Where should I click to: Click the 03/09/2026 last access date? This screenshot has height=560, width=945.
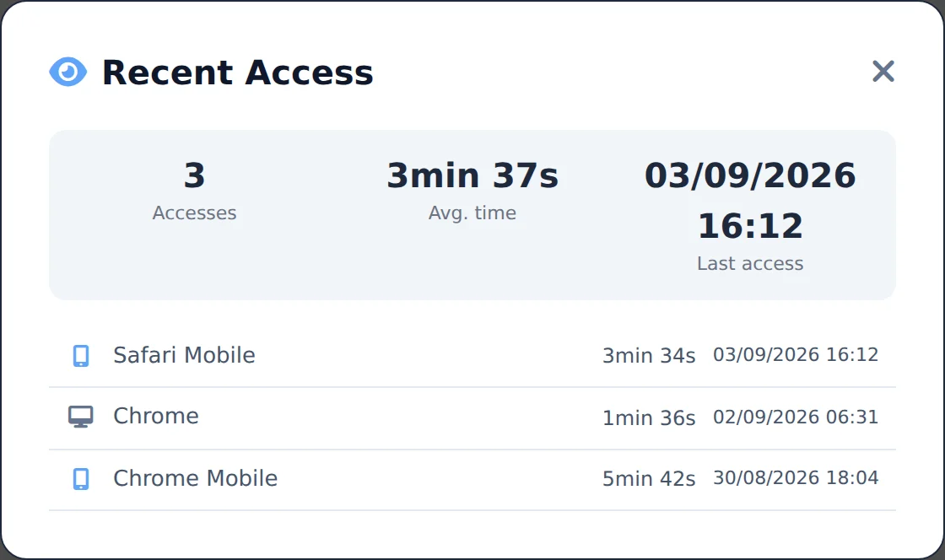coord(750,175)
